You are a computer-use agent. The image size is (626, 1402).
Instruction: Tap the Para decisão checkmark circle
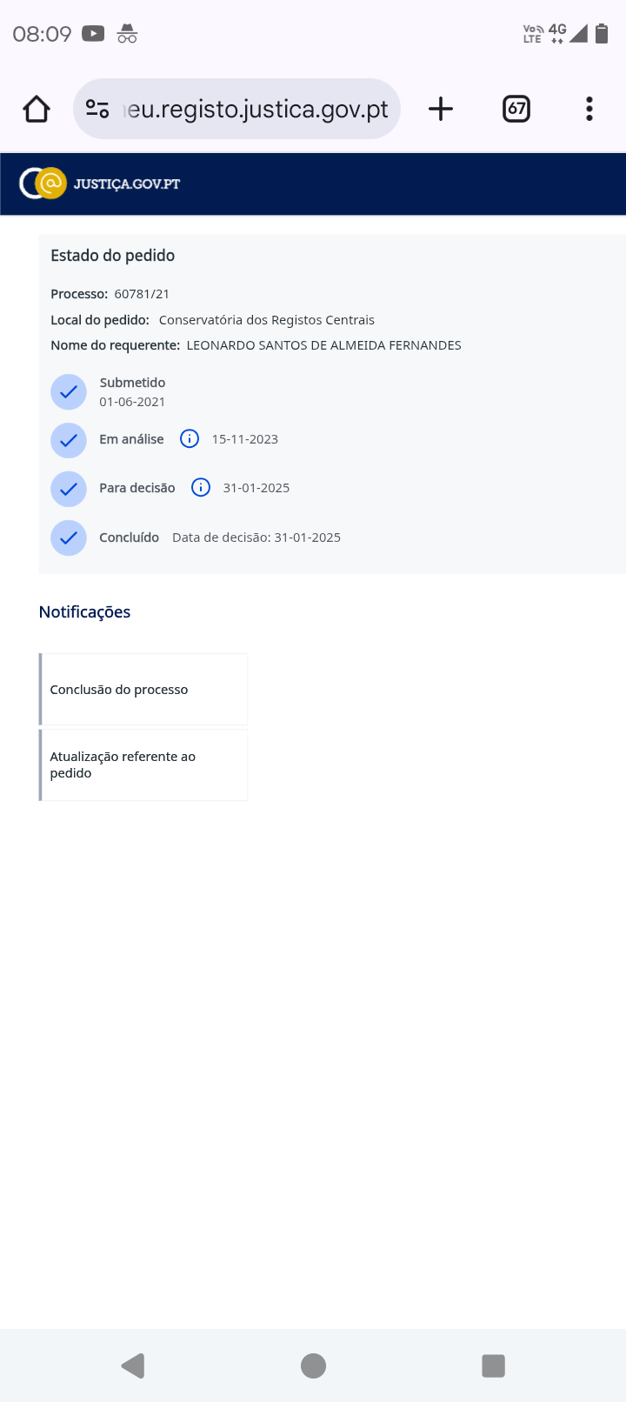click(69, 490)
